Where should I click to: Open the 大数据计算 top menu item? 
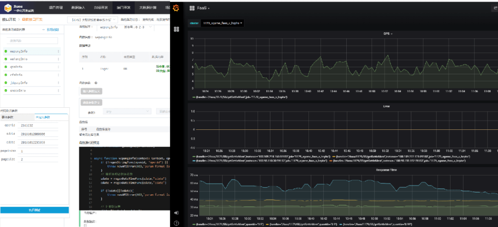148,7
